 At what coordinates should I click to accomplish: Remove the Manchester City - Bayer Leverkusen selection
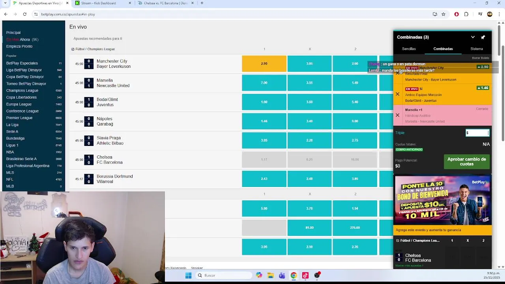397,73
